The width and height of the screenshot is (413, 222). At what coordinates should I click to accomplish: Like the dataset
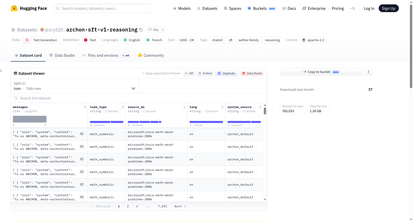click(154, 30)
